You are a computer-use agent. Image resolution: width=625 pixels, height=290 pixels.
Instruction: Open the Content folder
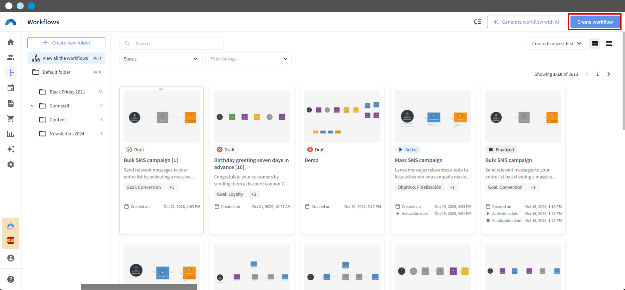[70, 119]
